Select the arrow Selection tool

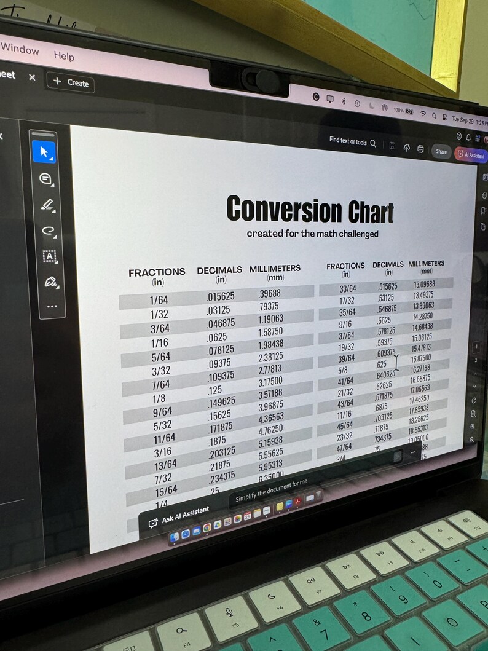coord(44,152)
